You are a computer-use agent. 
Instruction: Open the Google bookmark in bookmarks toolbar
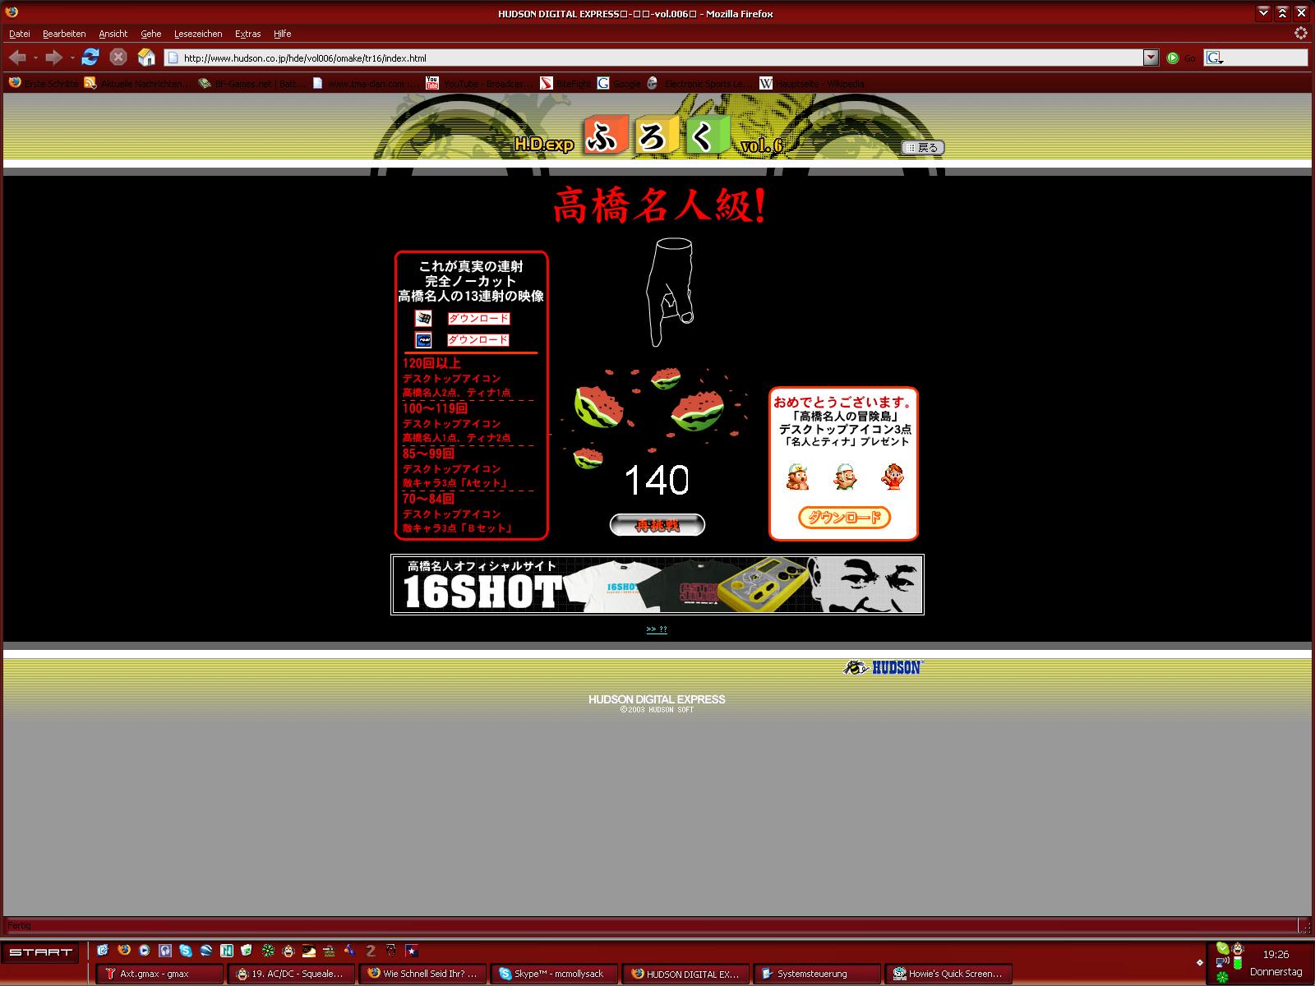click(x=619, y=83)
